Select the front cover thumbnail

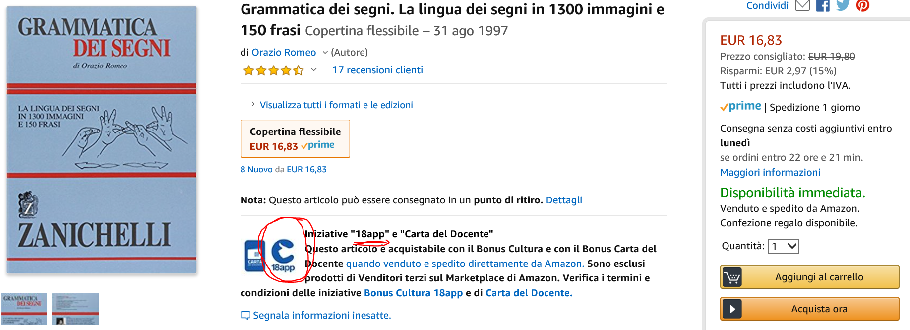point(24,309)
